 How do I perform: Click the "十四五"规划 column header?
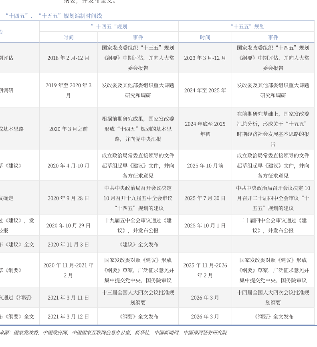[x=109, y=27]
